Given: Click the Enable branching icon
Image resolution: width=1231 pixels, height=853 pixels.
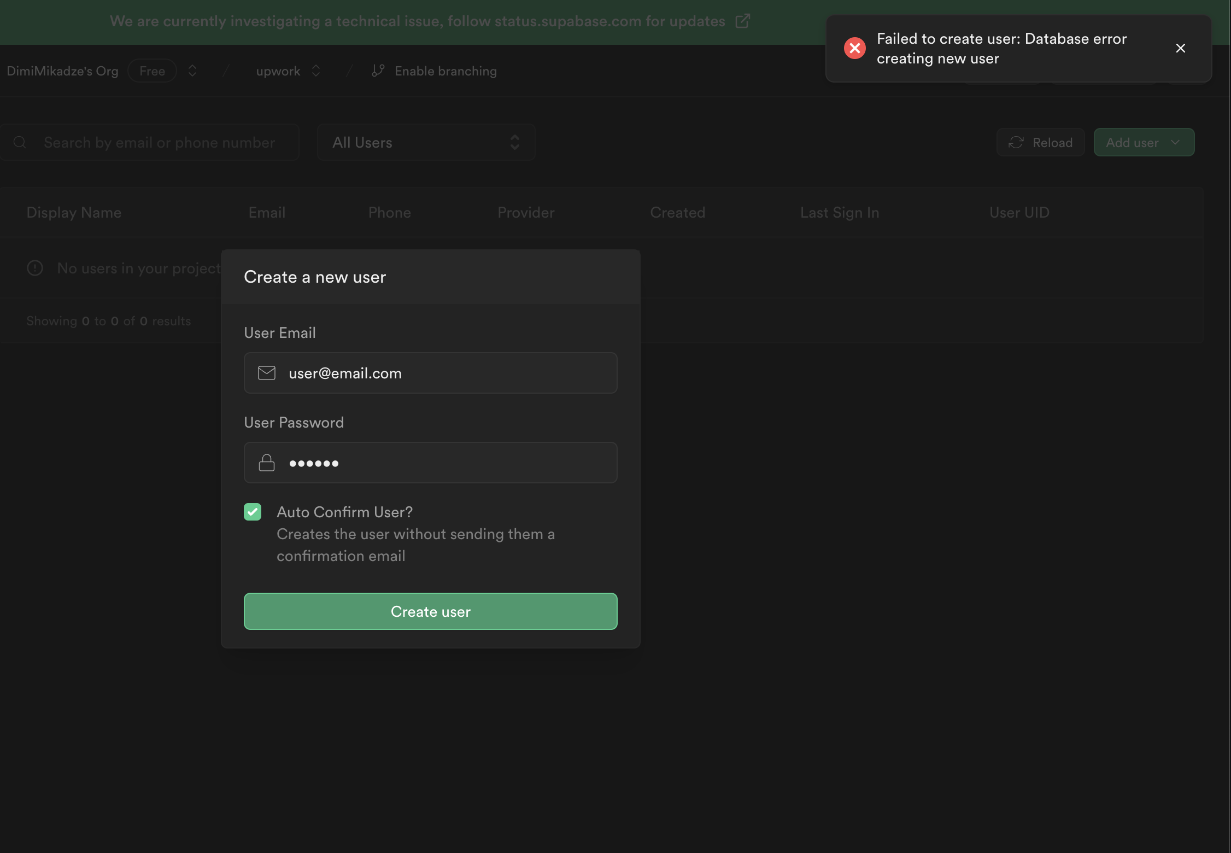Looking at the screenshot, I should [x=378, y=71].
